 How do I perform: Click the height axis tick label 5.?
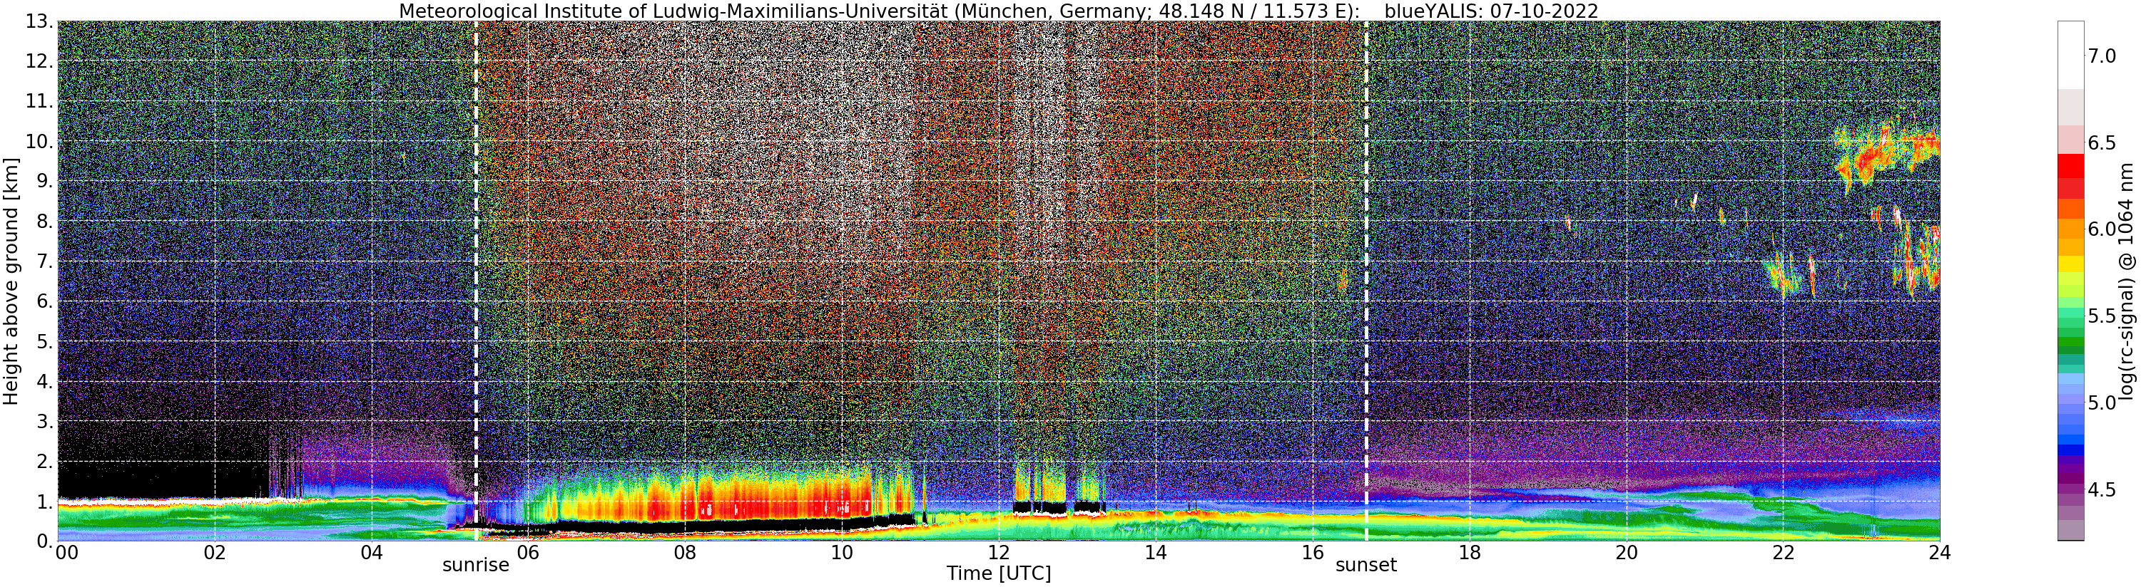point(44,342)
